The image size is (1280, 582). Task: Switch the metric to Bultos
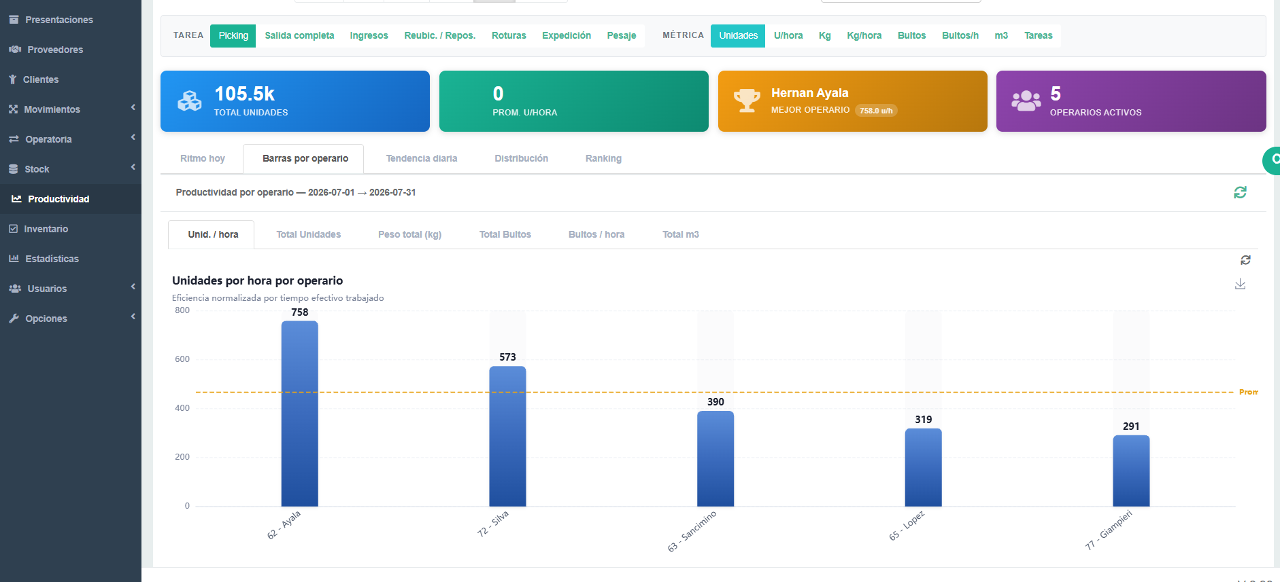point(911,36)
